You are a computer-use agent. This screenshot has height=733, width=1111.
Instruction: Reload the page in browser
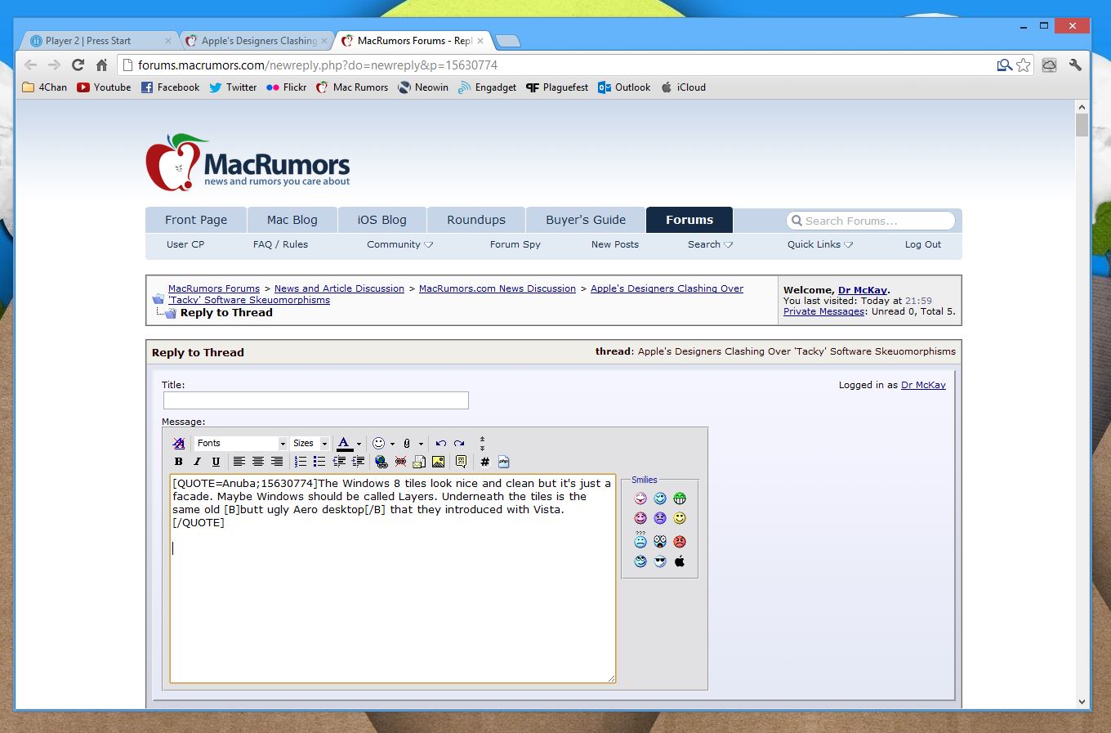pyautogui.click(x=78, y=65)
